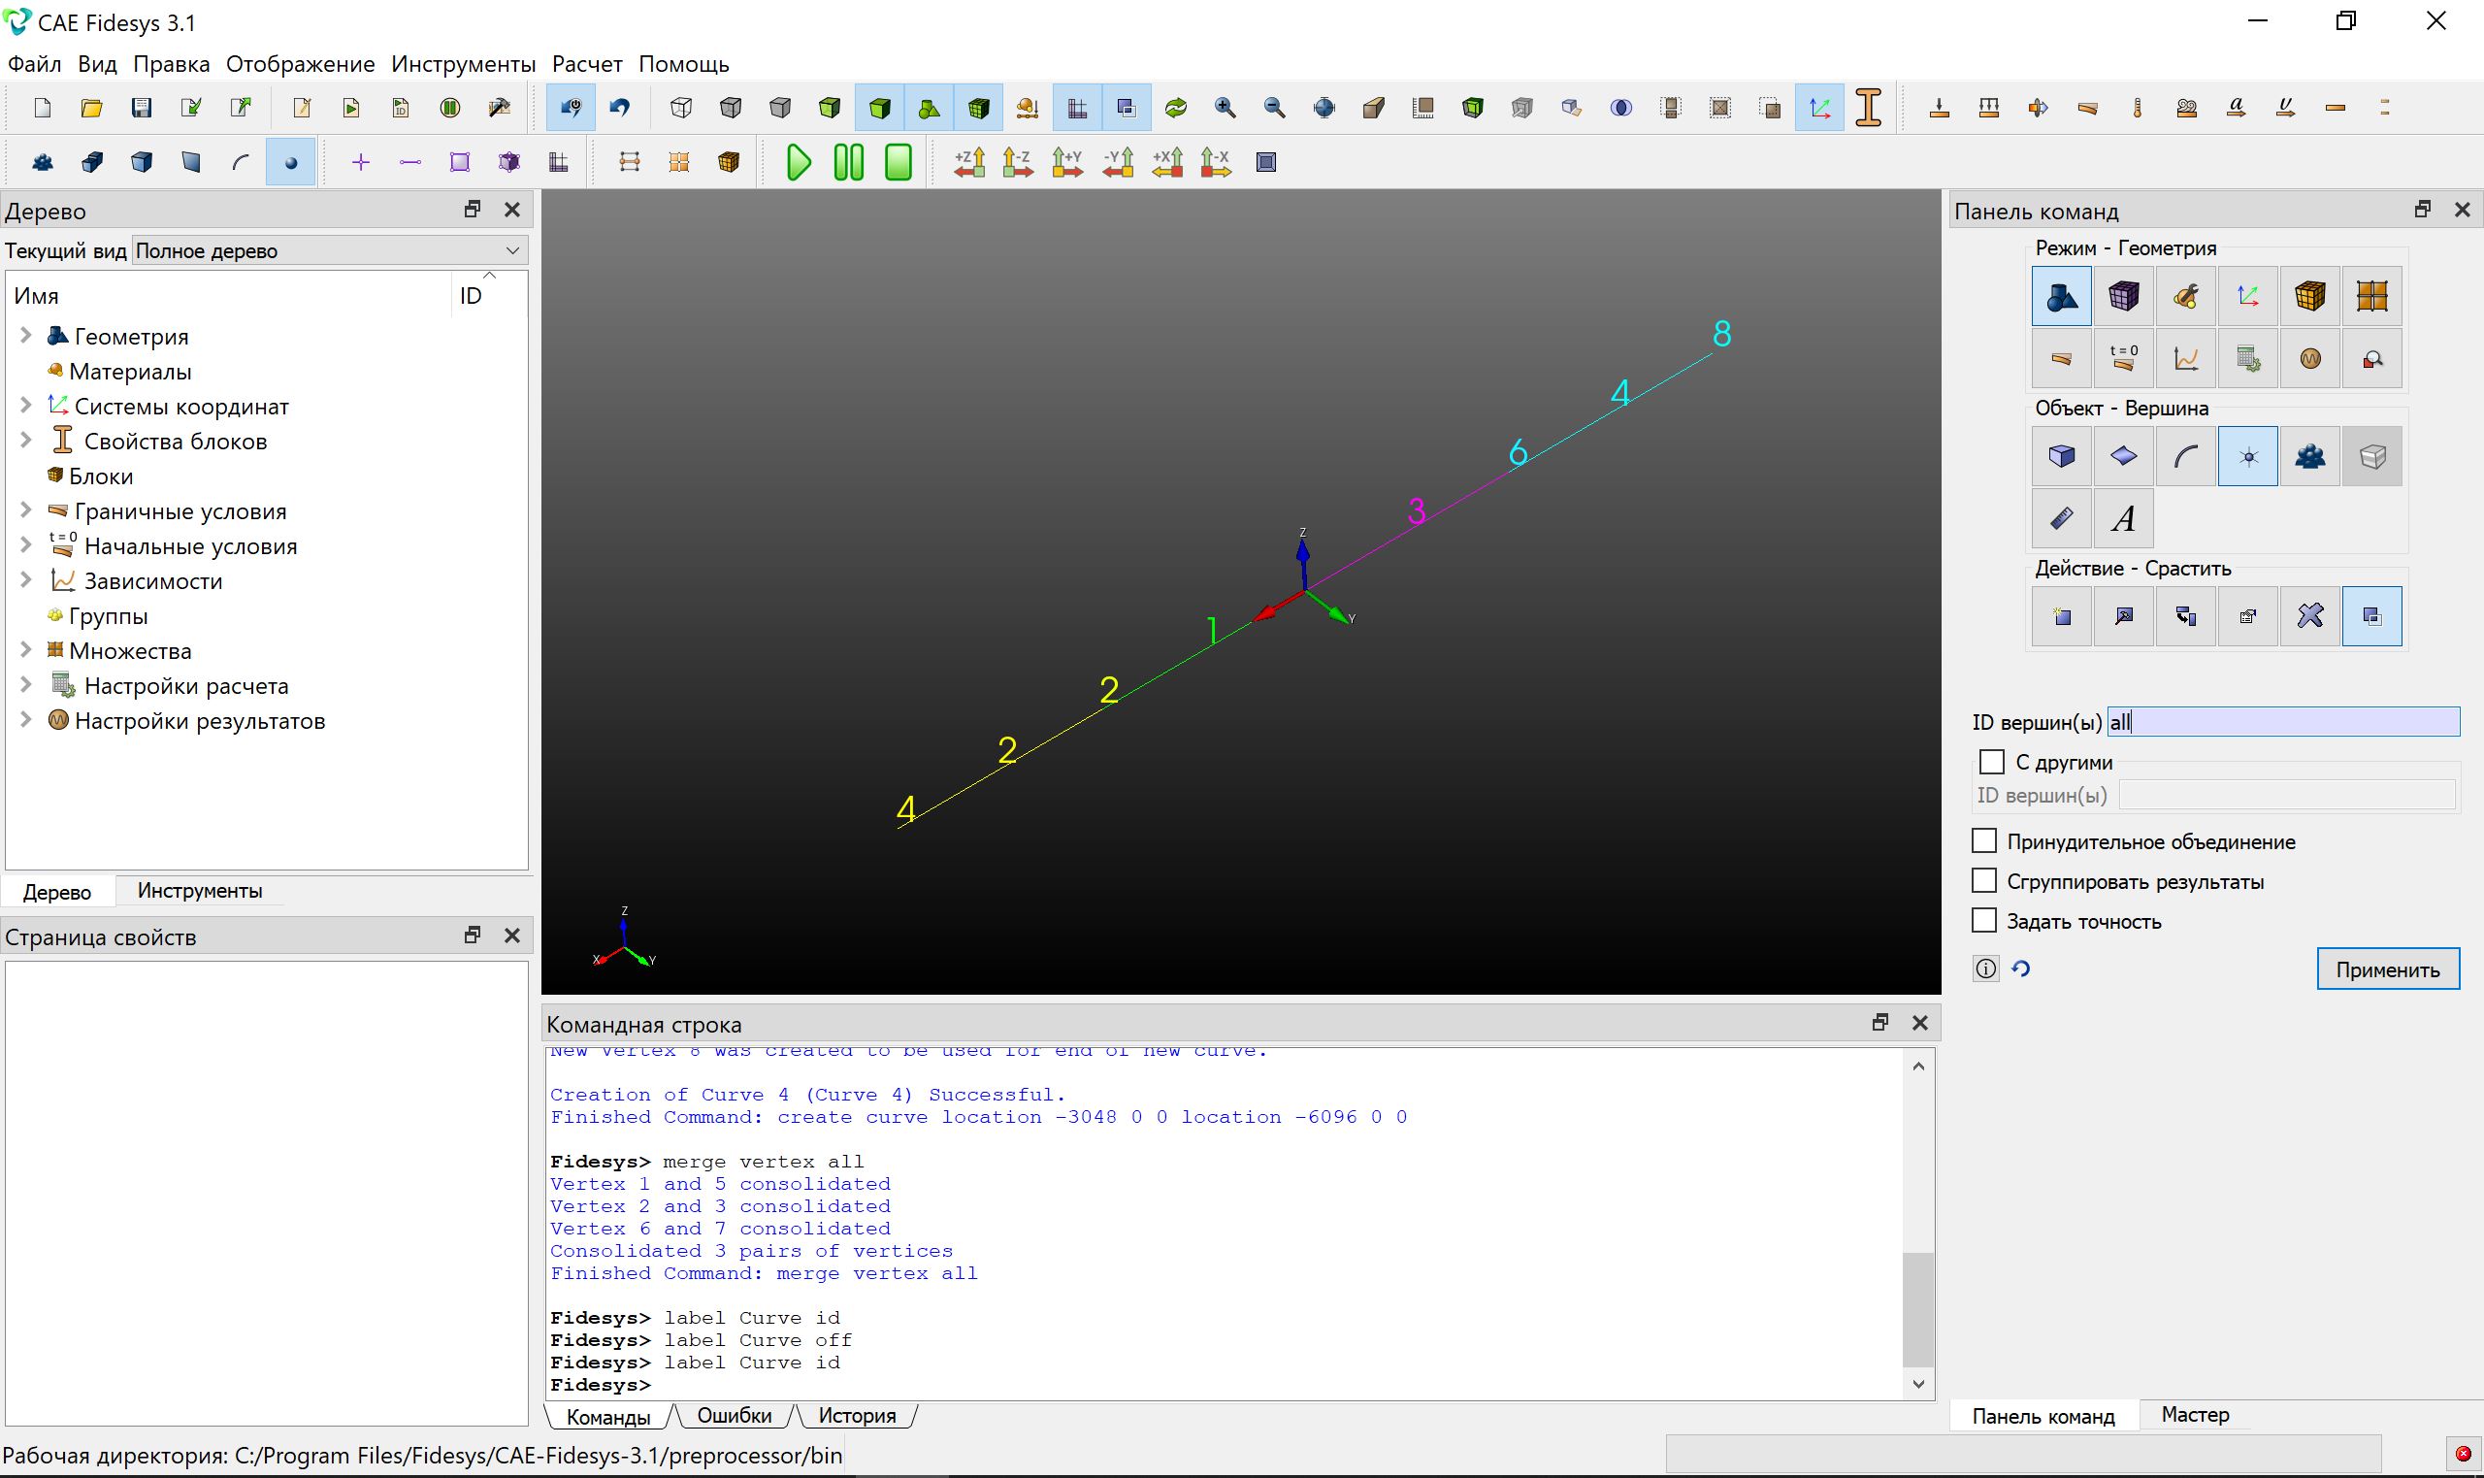Screen dimensions: 2484x1478
Task: Click the blue undo arrow icon
Action: (x=620, y=108)
